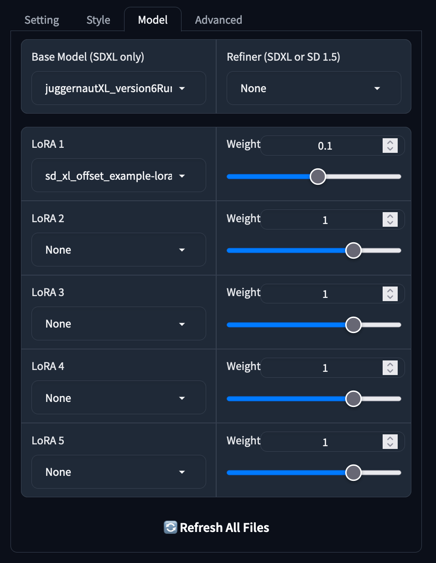Viewport: 436px width, 563px height.
Task: Open the LoRA 3 selection dropdown
Action: click(x=119, y=323)
